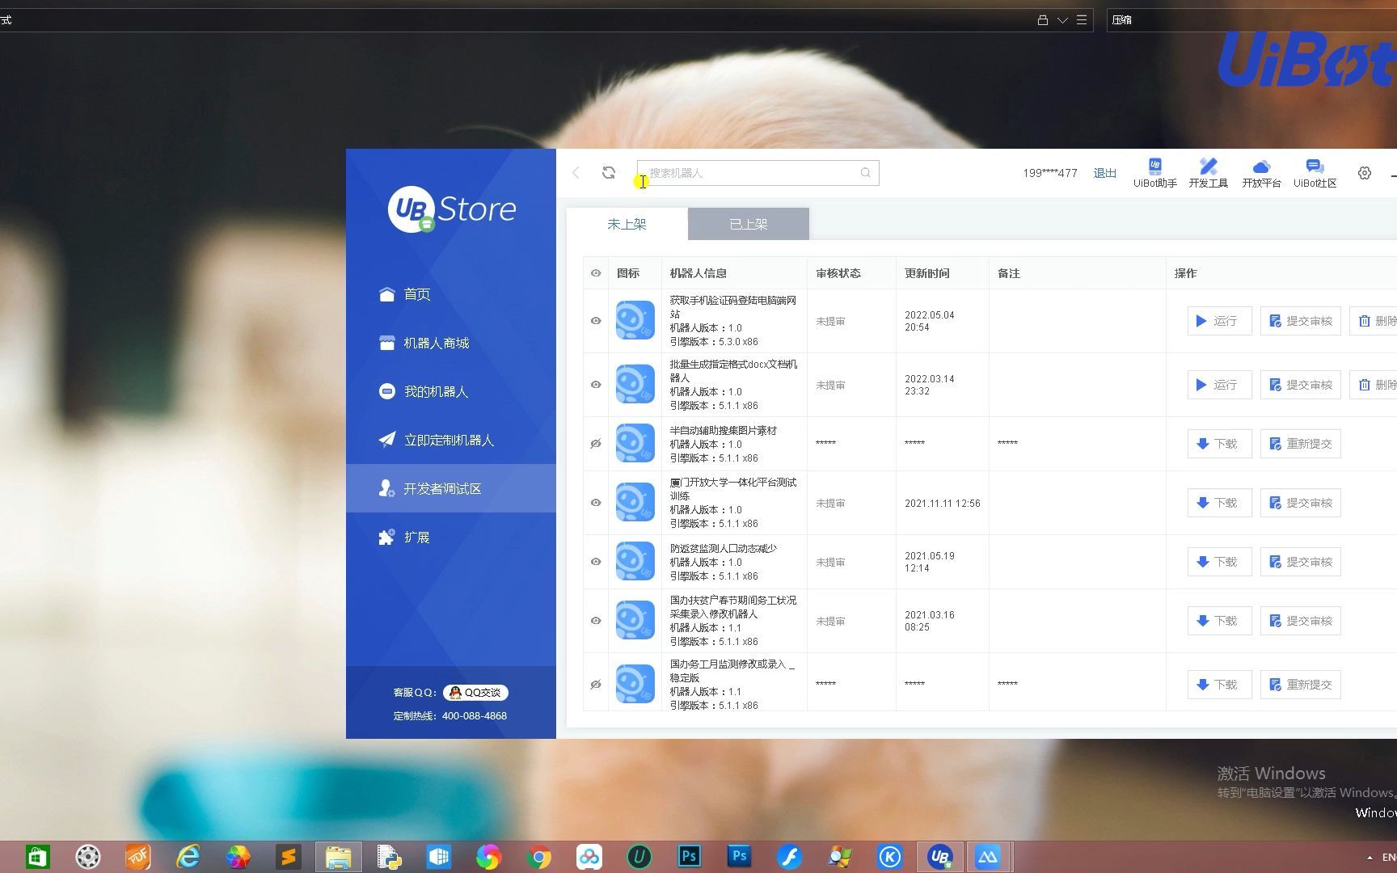This screenshot has width=1397, height=873.
Task: Open 开发工具 developer tool
Action: click(1208, 173)
